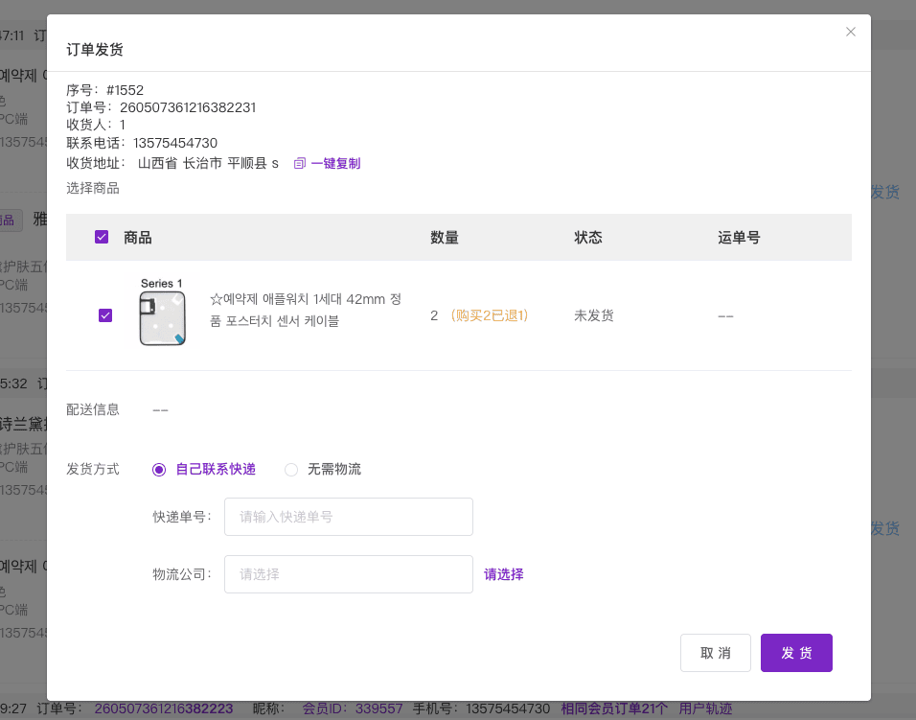Click the 状态 column header
The height and width of the screenshot is (720, 916).
click(x=588, y=237)
